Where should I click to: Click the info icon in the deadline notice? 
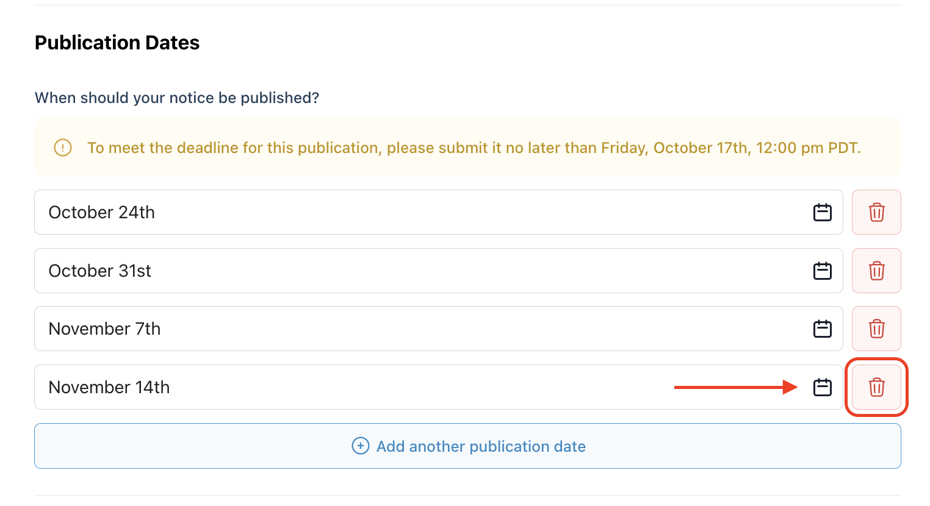tap(63, 148)
